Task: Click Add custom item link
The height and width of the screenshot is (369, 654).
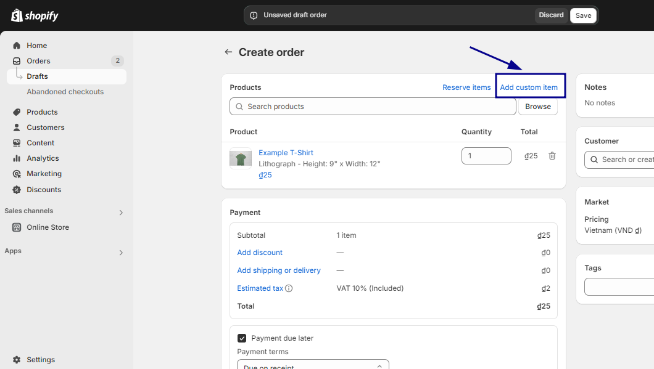Action: point(529,87)
